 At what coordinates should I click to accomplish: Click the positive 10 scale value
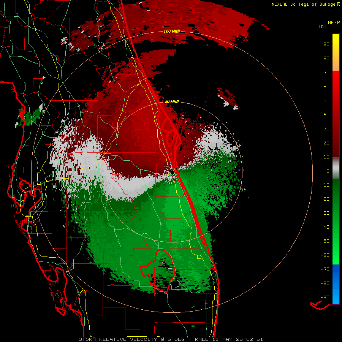click(x=326, y=157)
